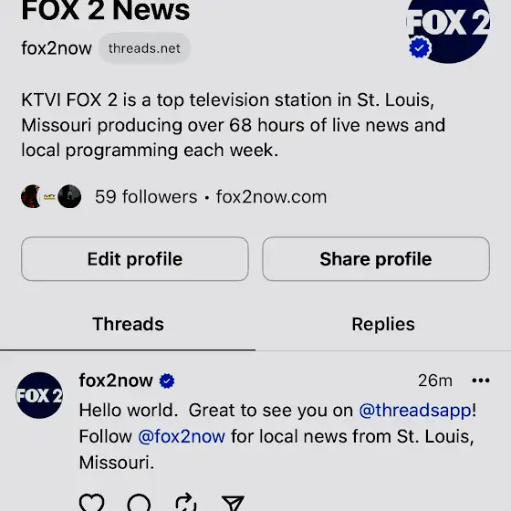Tap the FOX 2 profile picture at top
The width and height of the screenshot is (511, 511).
(x=448, y=30)
